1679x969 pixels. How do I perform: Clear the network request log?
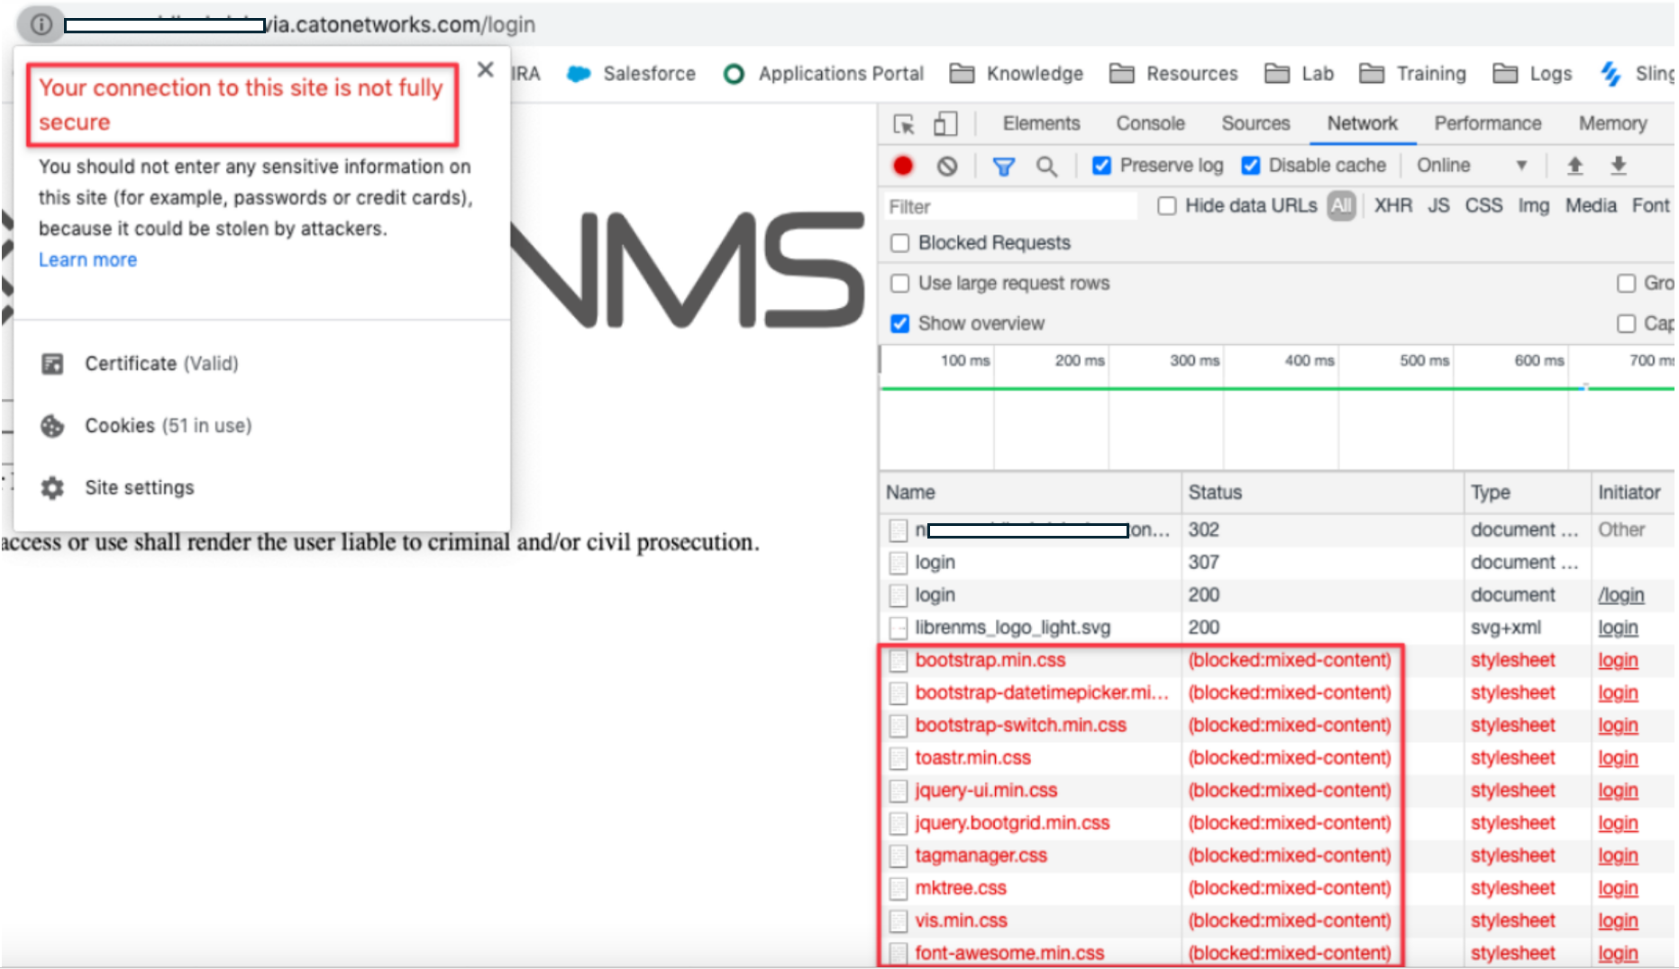coord(946,166)
